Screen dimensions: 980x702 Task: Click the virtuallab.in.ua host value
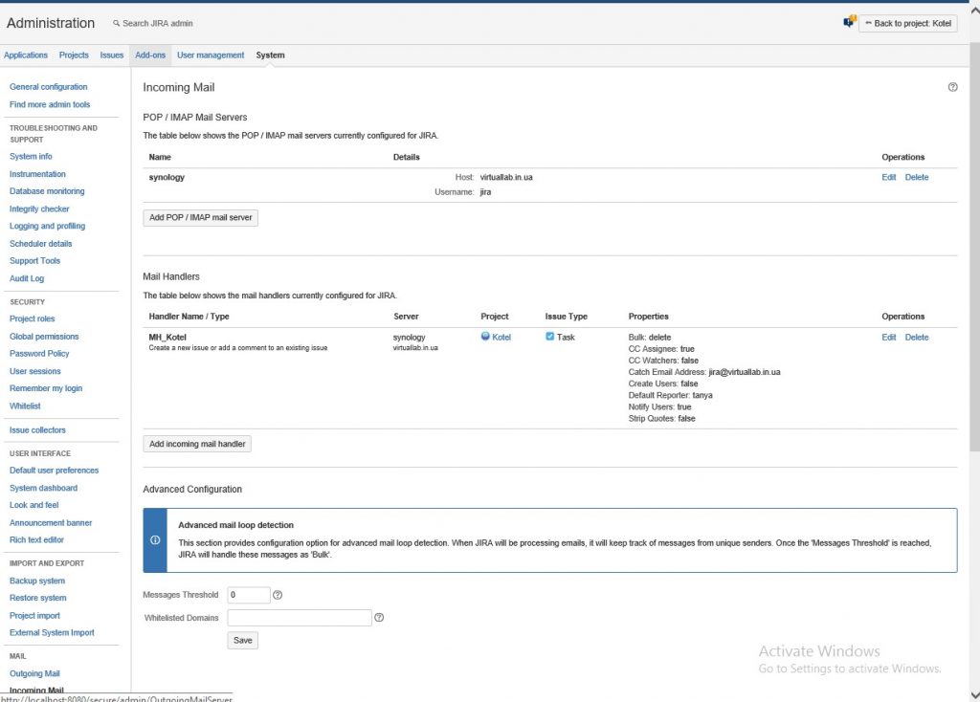[506, 177]
